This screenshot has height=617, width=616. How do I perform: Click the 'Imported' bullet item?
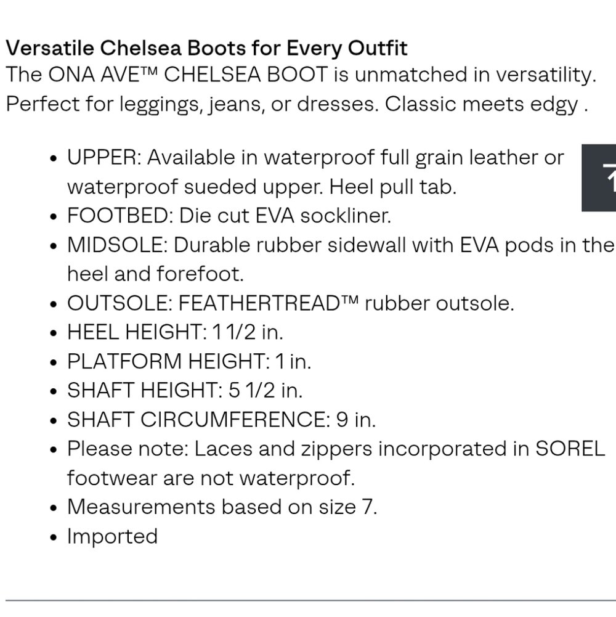[113, 536]
